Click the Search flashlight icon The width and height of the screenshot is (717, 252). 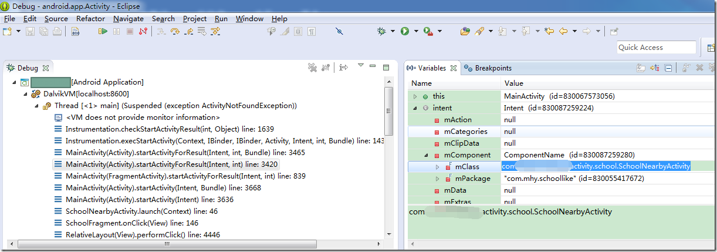point(479,31)
